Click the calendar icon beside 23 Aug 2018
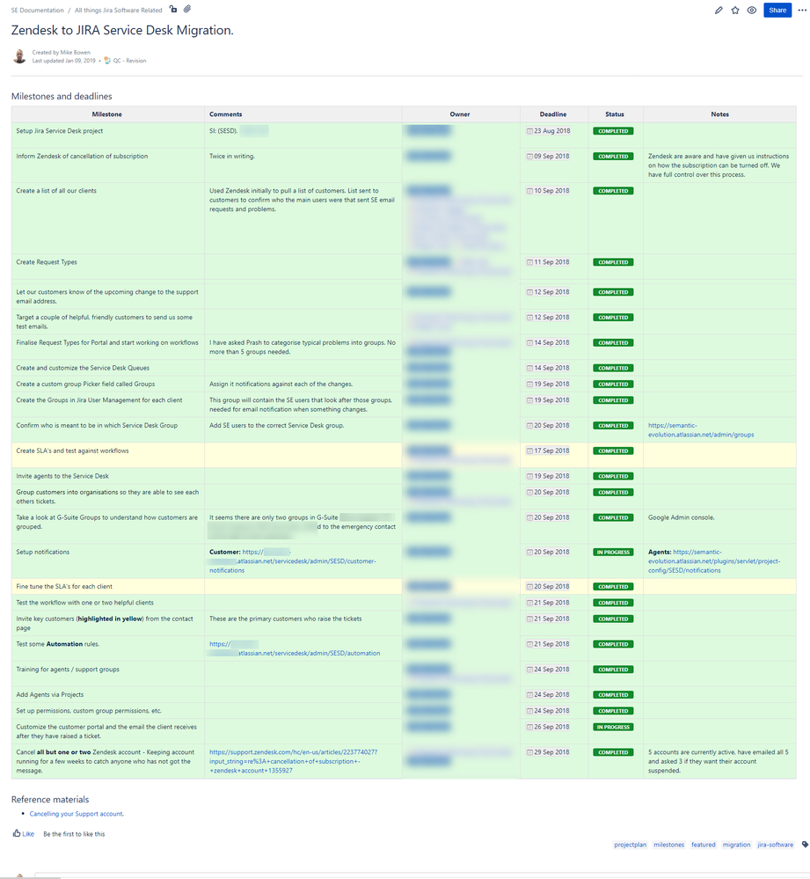Screen dimensions: 810x879 pos(529,129)
